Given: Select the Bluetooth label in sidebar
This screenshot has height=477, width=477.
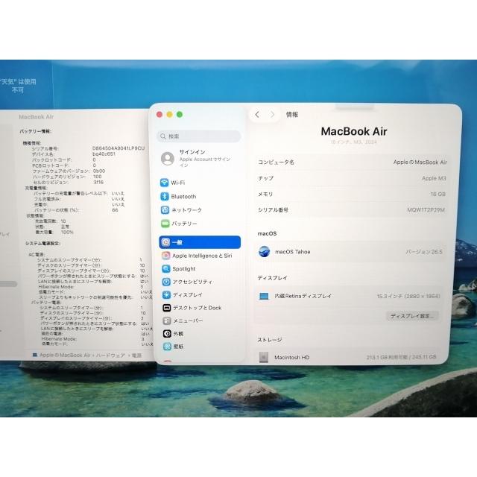Looking at the screenshot, I should (183, 197).
